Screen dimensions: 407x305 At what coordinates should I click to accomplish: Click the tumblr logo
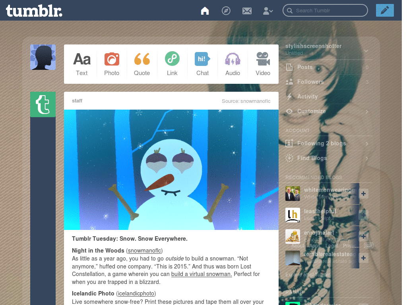pos(34,11)
